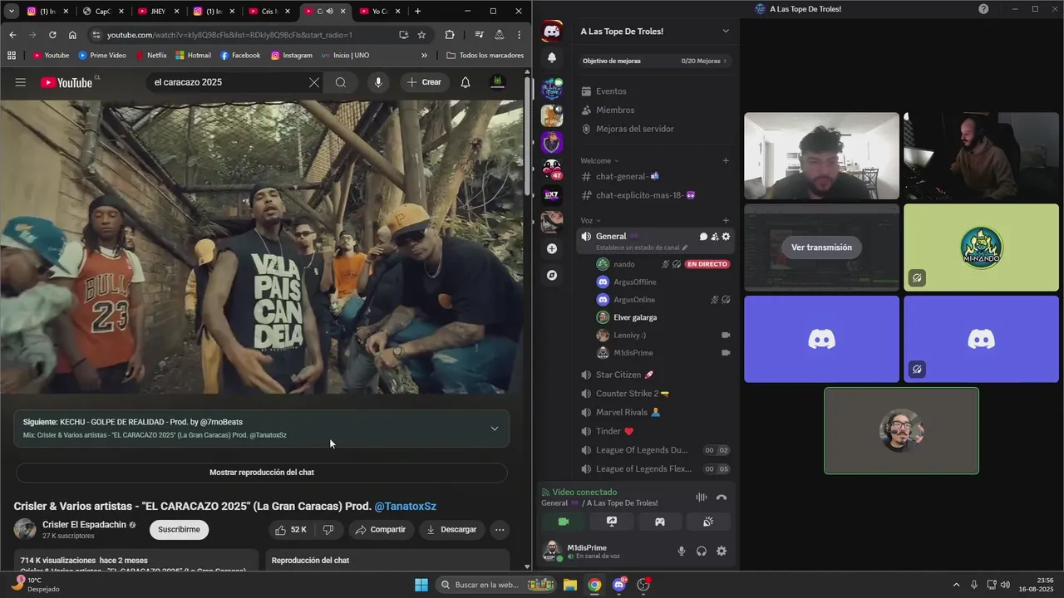Click the YouTube search input field
The height and width of the screenshot is (598, 1064).
pos(223,82)
